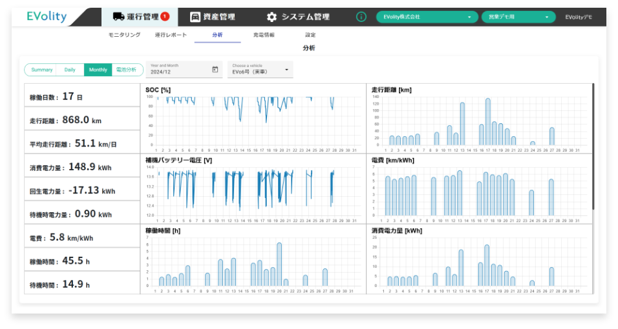Click the 消費電力量 148.9 kWh stat
The image size is (618, 329).
(x=82, y=166)
